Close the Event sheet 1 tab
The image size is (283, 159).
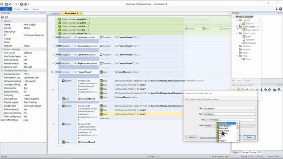pos(80,13)
